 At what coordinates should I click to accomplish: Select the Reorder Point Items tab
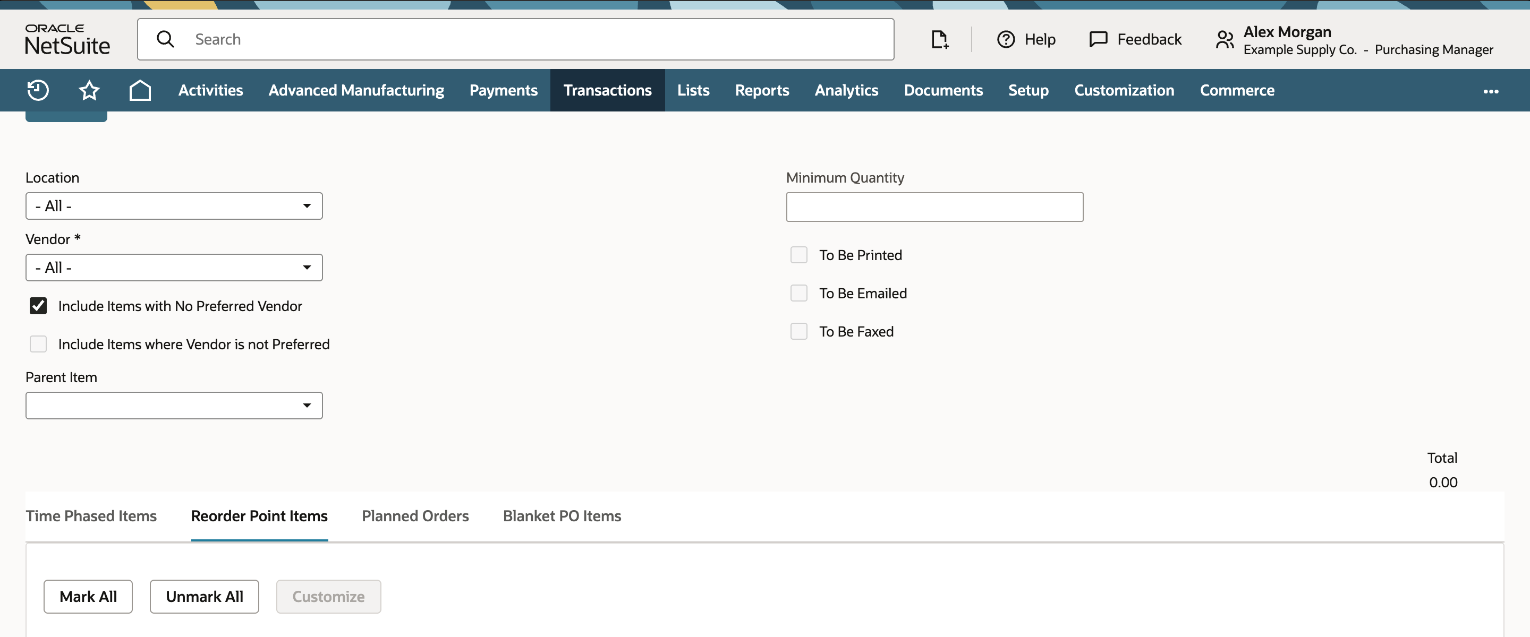[x=260, y=516]
